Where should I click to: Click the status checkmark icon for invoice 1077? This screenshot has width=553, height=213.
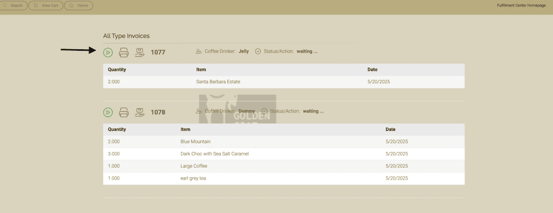[258, 51]
